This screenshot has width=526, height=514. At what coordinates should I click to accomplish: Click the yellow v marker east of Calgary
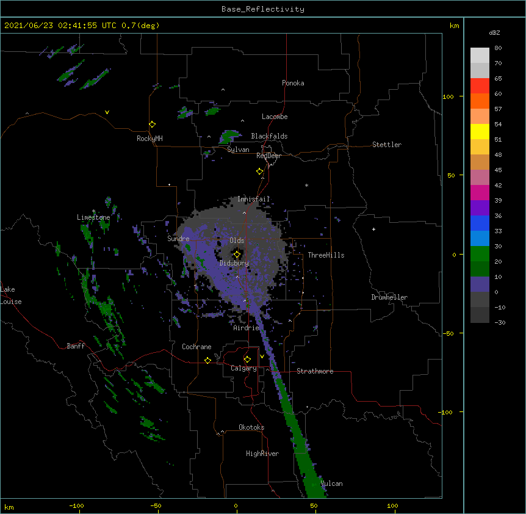262,357
